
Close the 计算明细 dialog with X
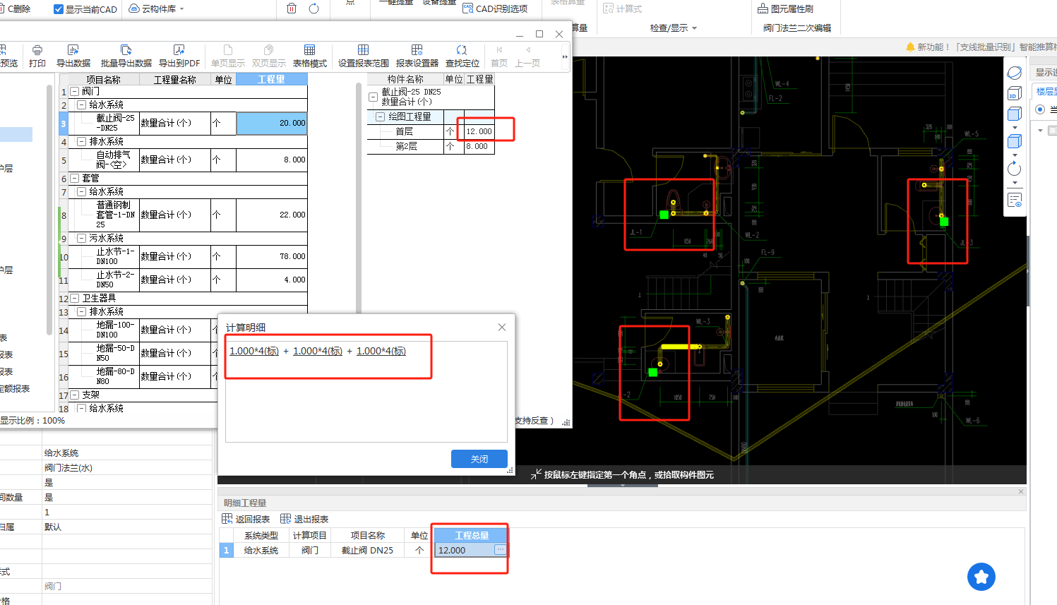tap(502, 328)
